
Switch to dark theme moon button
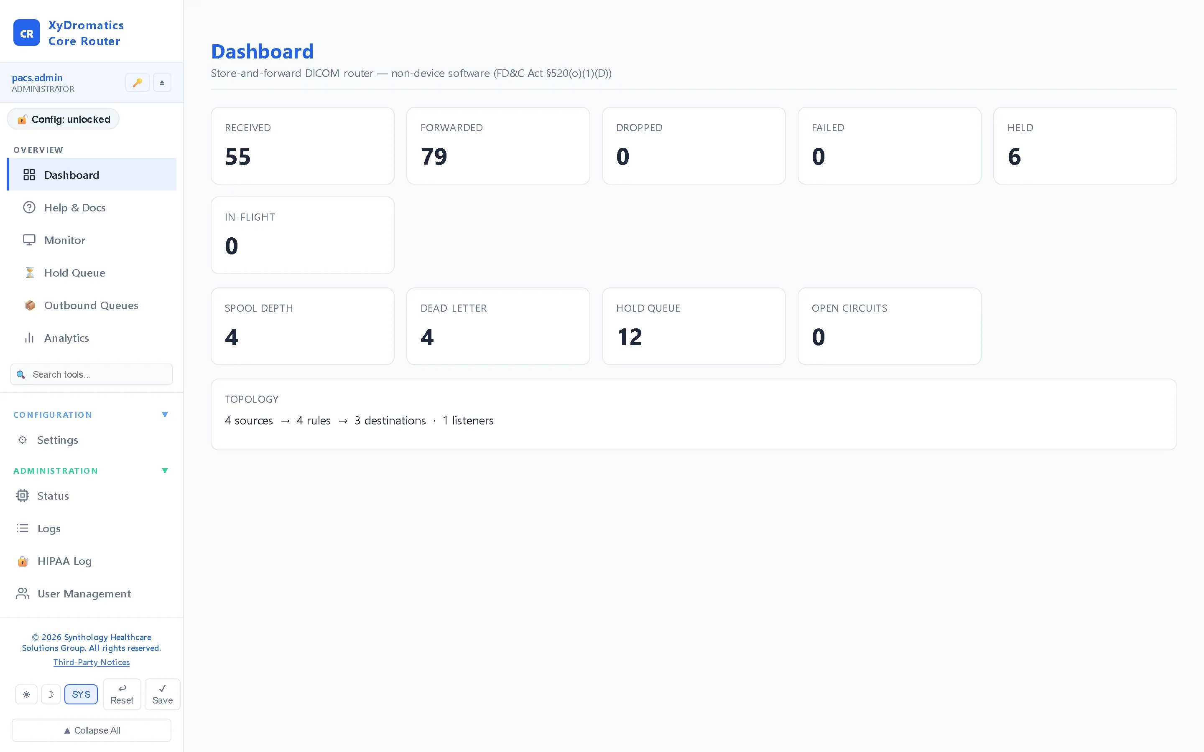click(51, 694)
